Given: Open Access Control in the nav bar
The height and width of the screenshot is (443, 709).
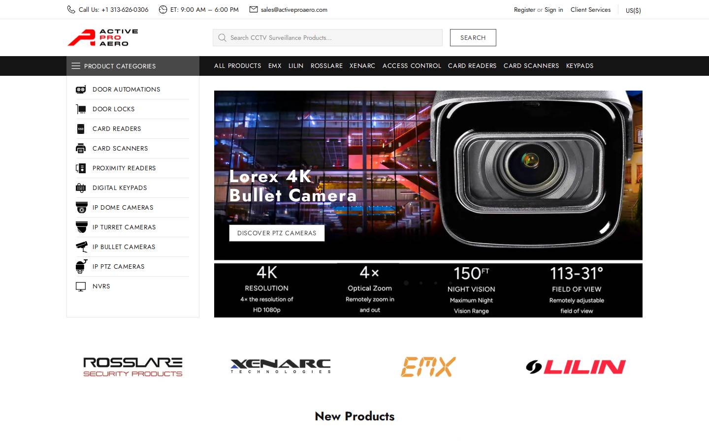Looking at the screenshot, I should pyautogui.click(x=412, y=65).
